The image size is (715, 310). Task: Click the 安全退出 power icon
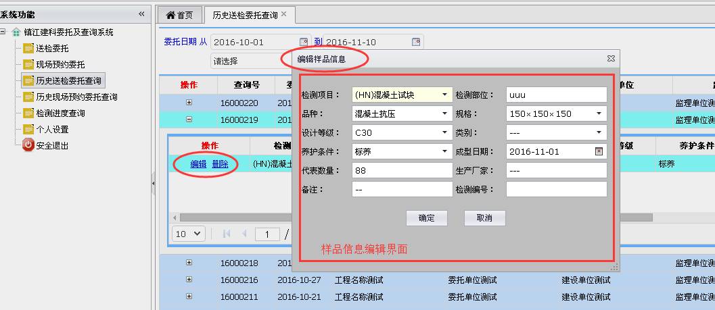(28, 145)
